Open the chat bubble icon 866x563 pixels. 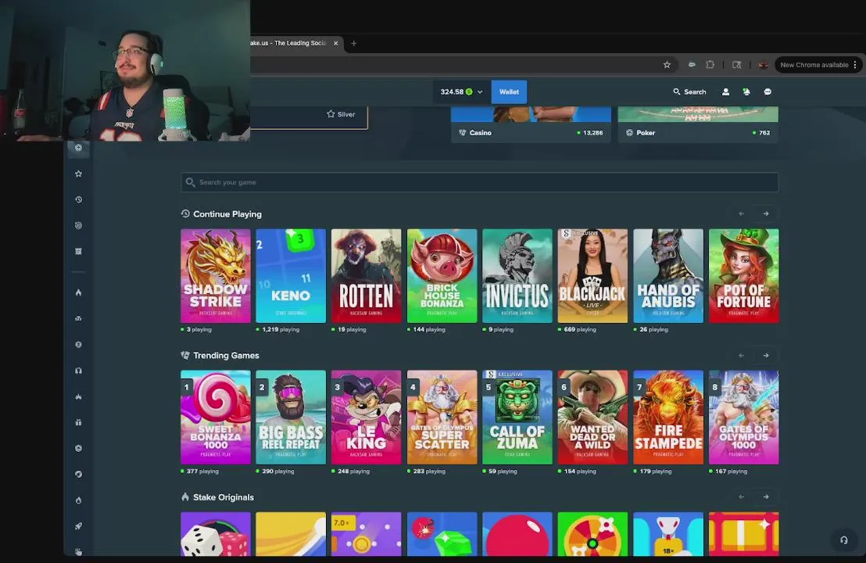(768, 91)
